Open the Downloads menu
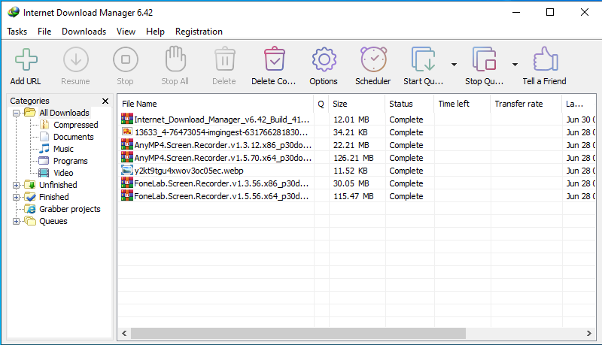 pyautogui.click(x=84, y=32)
